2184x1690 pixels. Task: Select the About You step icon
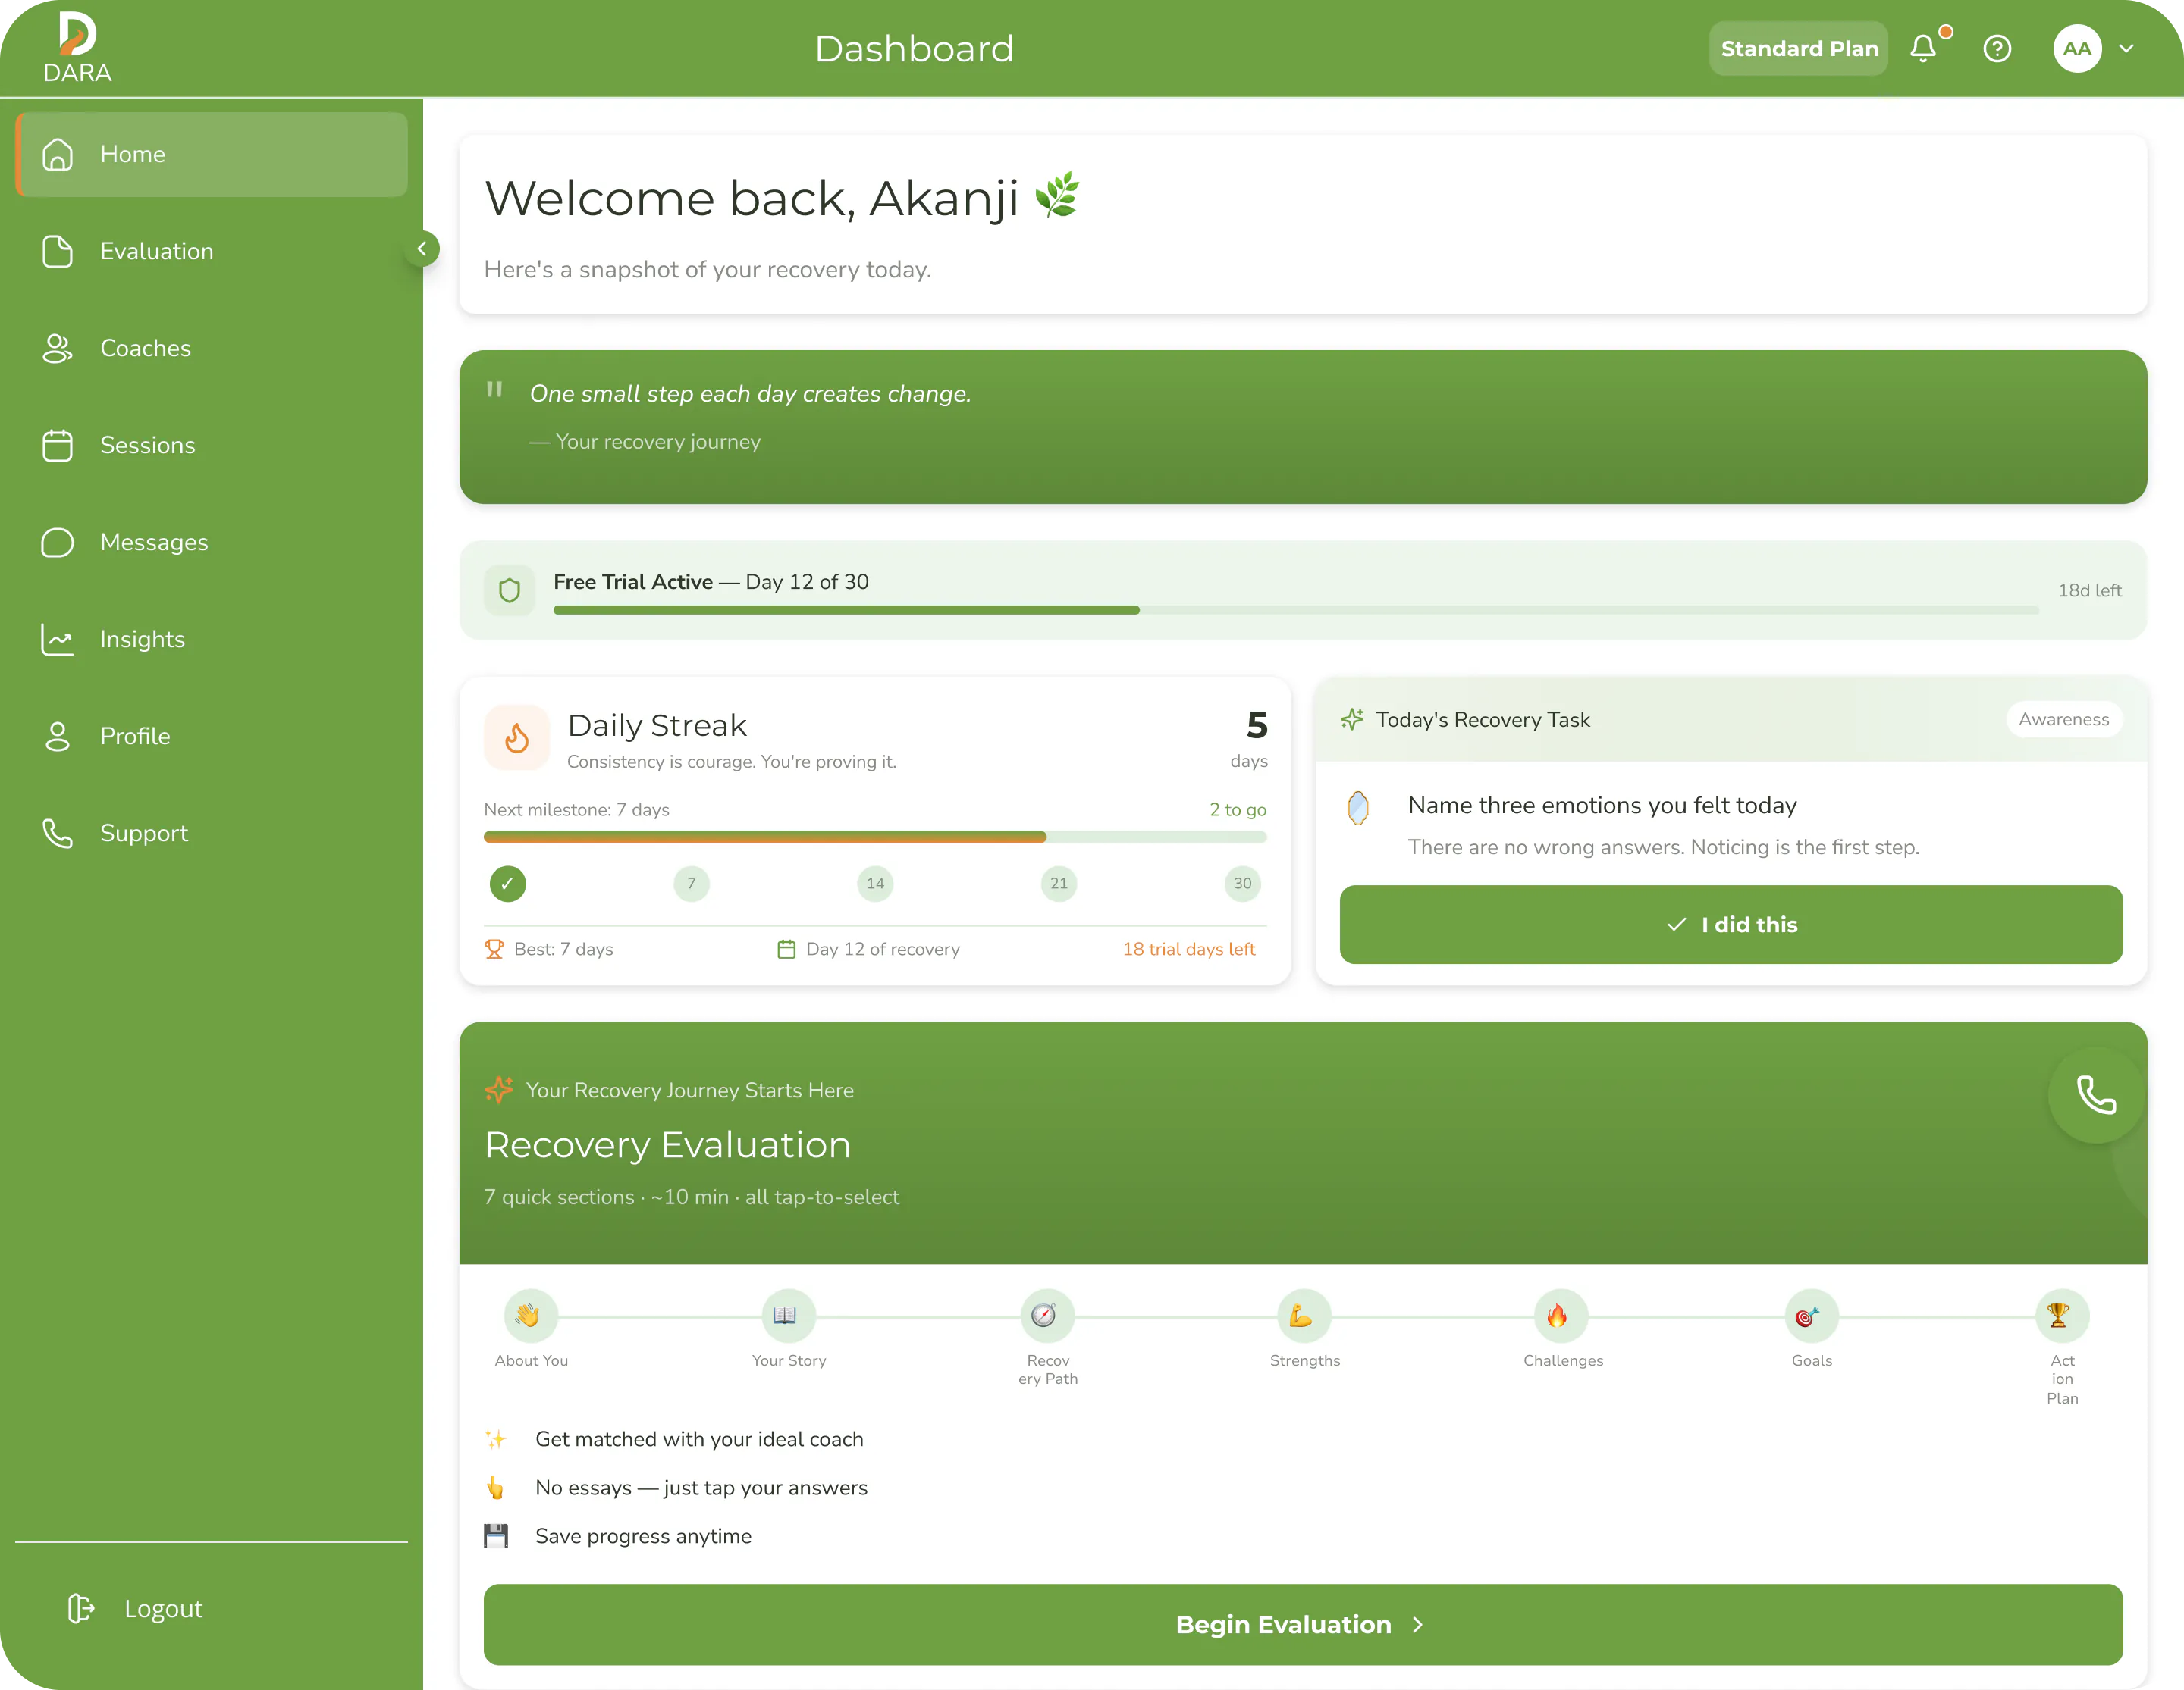pos(530,1315)
